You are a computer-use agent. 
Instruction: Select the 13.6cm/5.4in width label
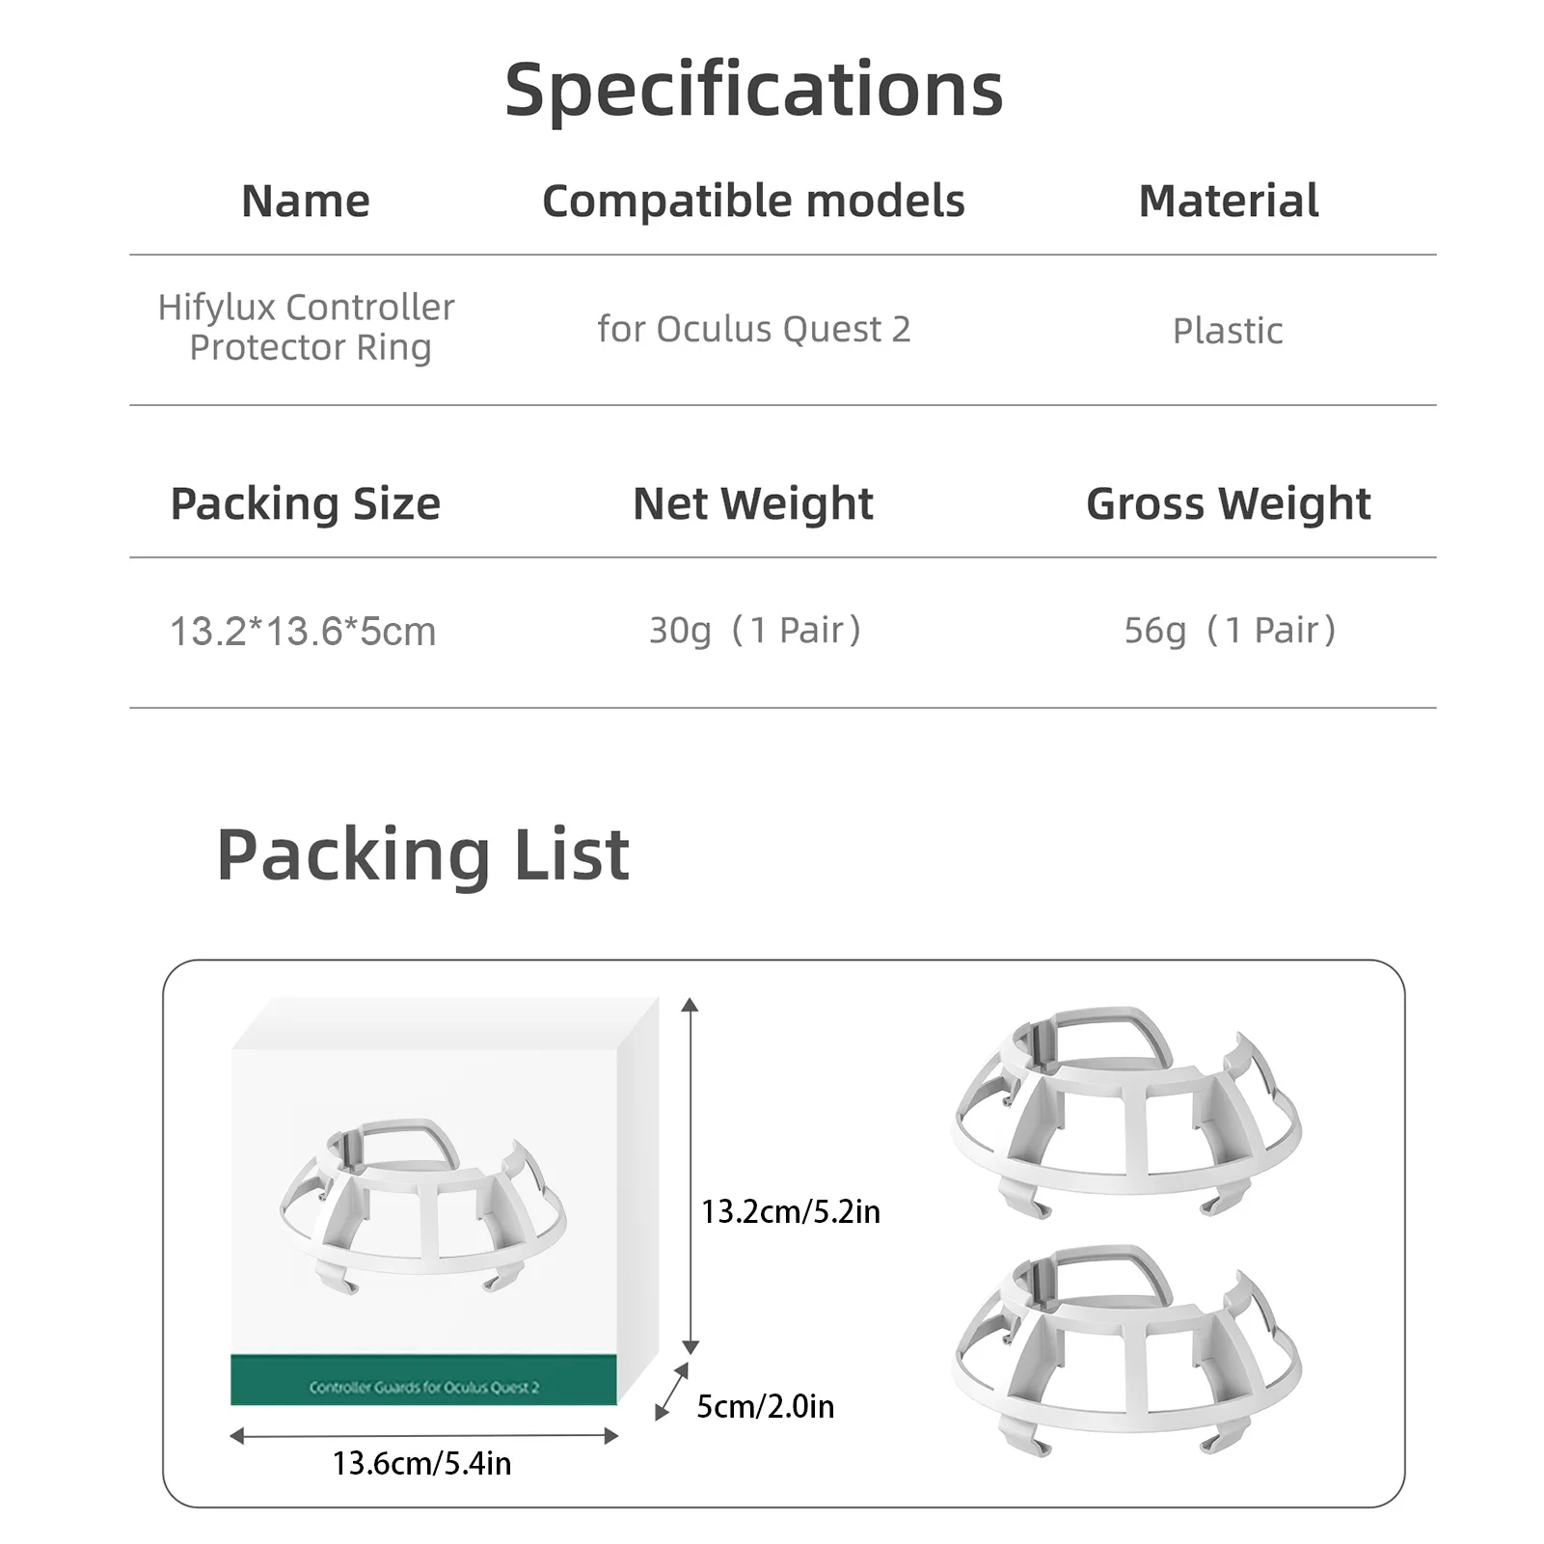click(422, 1463)
